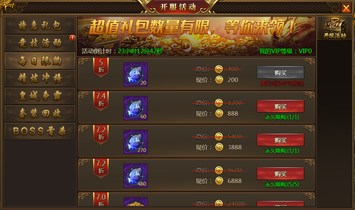This screenshot has width=355, height=210.
Task: Switch to the 竞技活动 tab
Action: pyautogui.click(x=40, y=43)
